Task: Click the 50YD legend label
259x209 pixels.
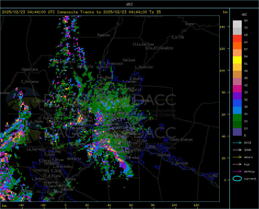Action: coord(247,143)
